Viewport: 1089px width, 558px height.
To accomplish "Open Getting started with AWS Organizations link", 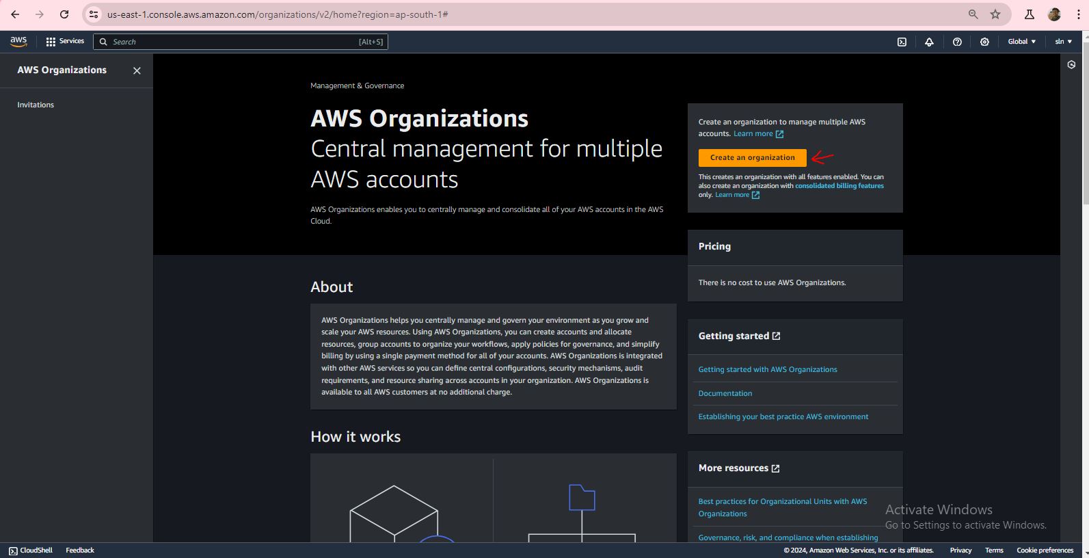I will 767,370.
